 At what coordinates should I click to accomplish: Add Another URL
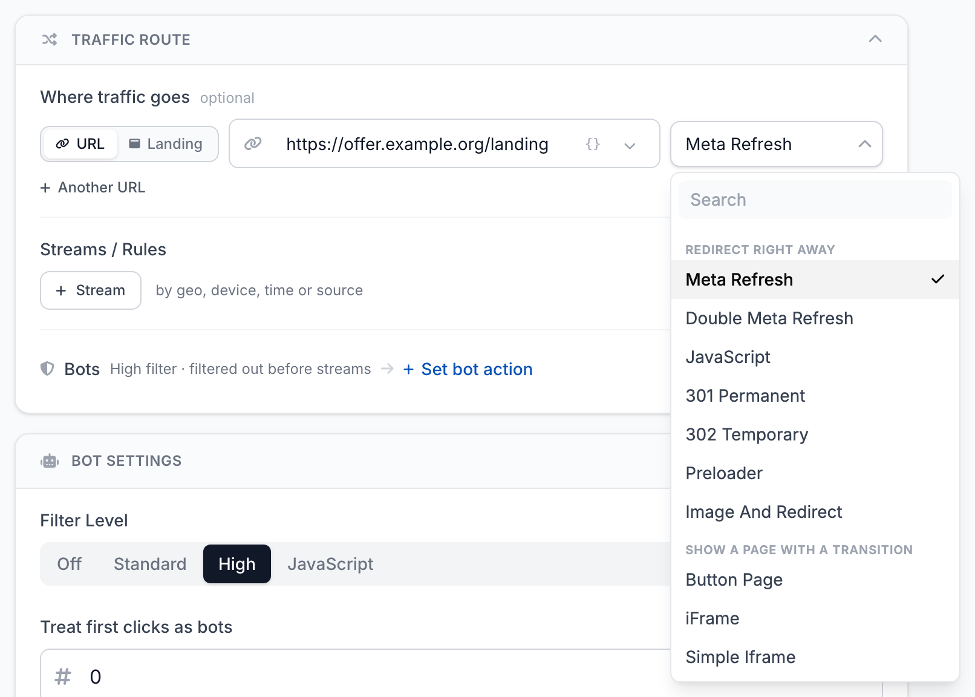tap(93, 188)
